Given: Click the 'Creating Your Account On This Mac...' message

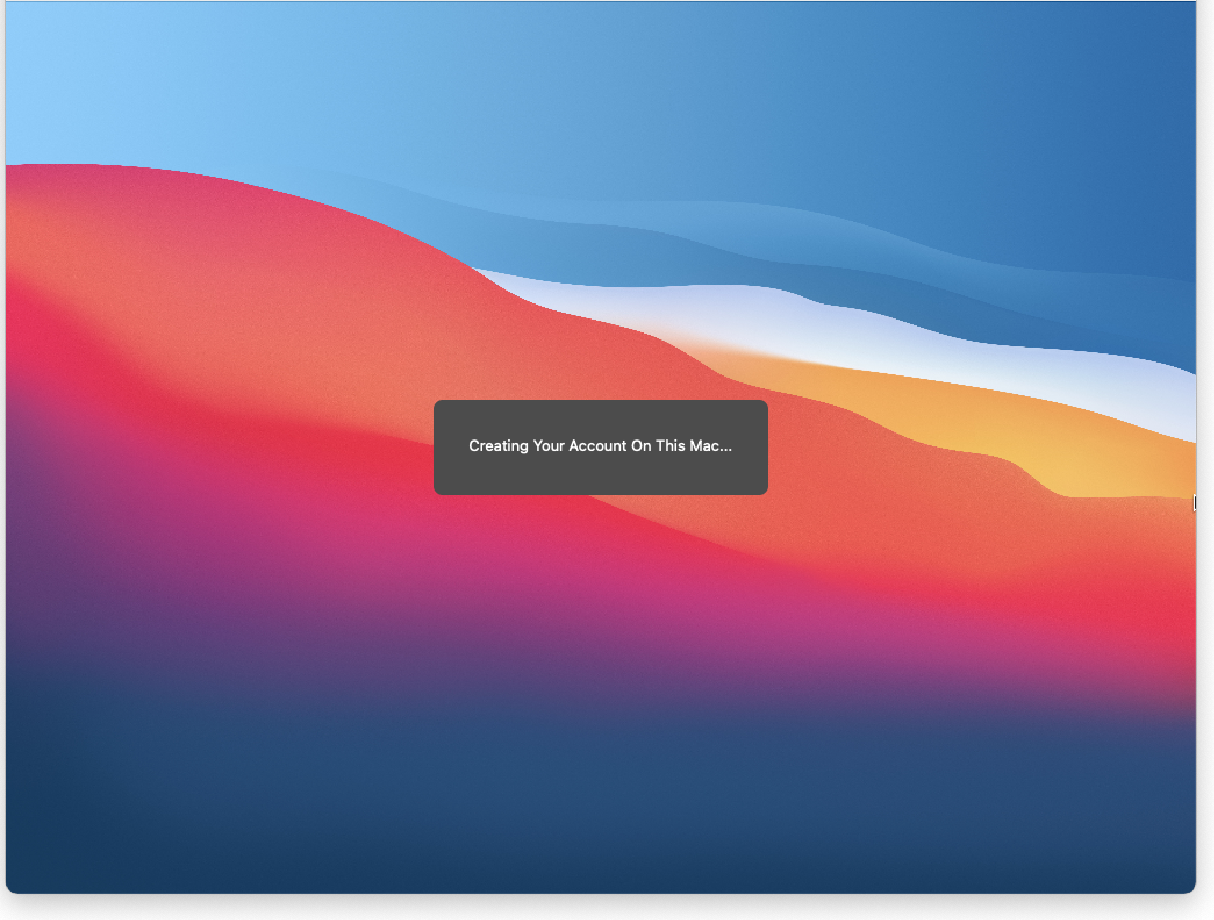Looking at the screenshot, I should 600,446.
